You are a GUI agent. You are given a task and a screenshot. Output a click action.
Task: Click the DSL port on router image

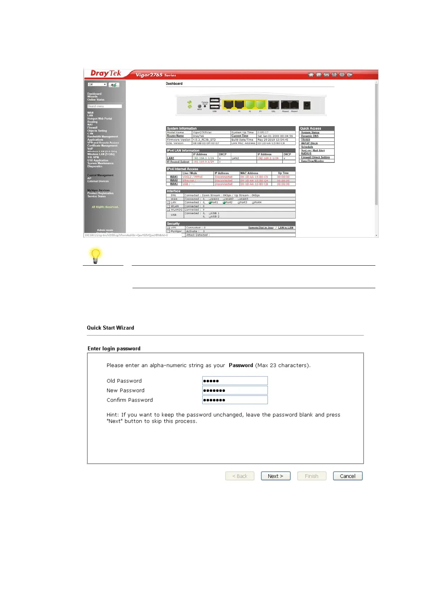273,105
